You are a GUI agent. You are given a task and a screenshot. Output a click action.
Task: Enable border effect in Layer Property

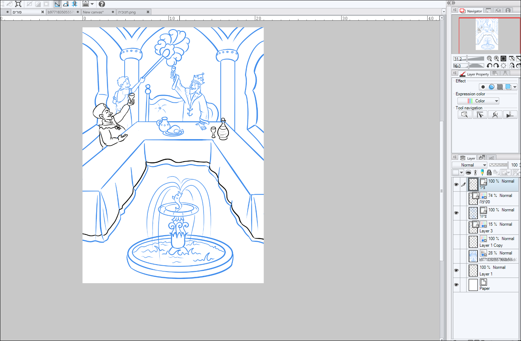(483, 87)
